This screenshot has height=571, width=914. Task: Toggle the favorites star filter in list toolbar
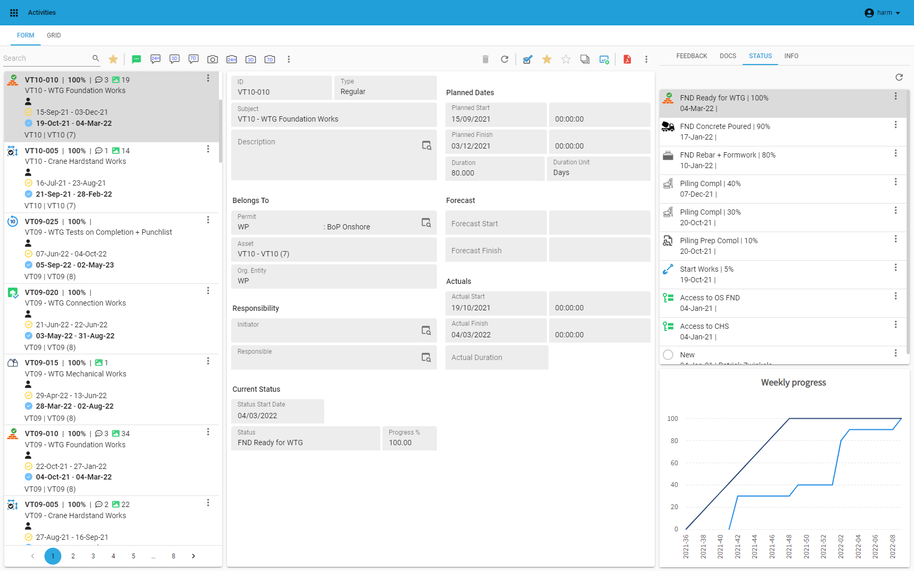point(113,59)
